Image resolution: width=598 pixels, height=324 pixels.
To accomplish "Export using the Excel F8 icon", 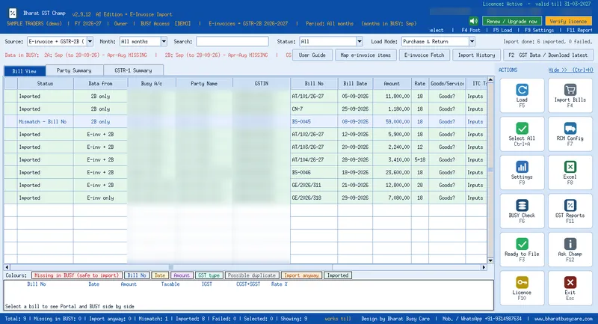I will point(570,167).
